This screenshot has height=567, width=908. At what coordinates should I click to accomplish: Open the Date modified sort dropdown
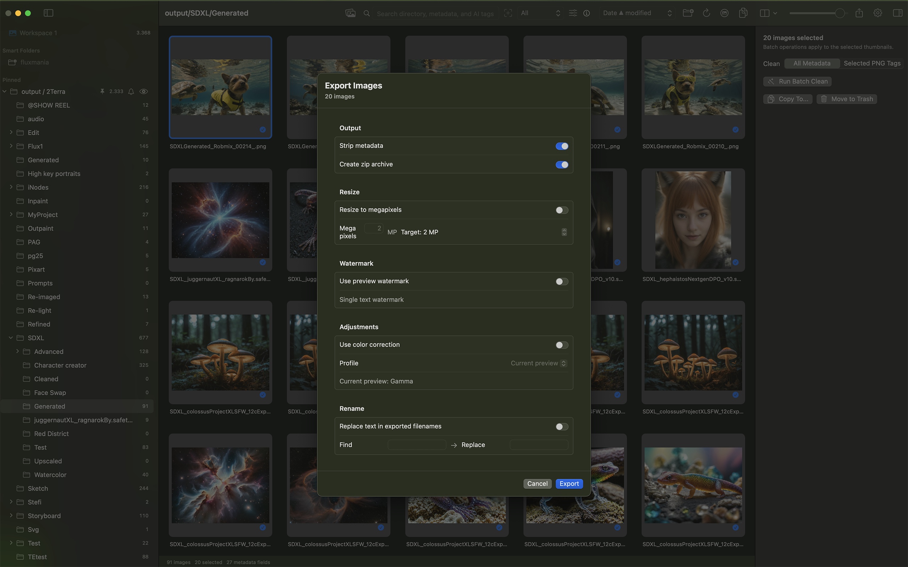(x=637, y=13)
